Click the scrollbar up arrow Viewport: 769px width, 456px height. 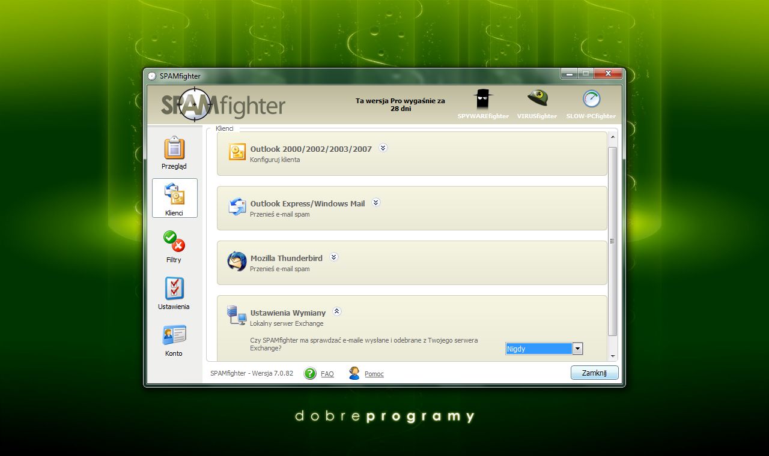coord(613,137)
